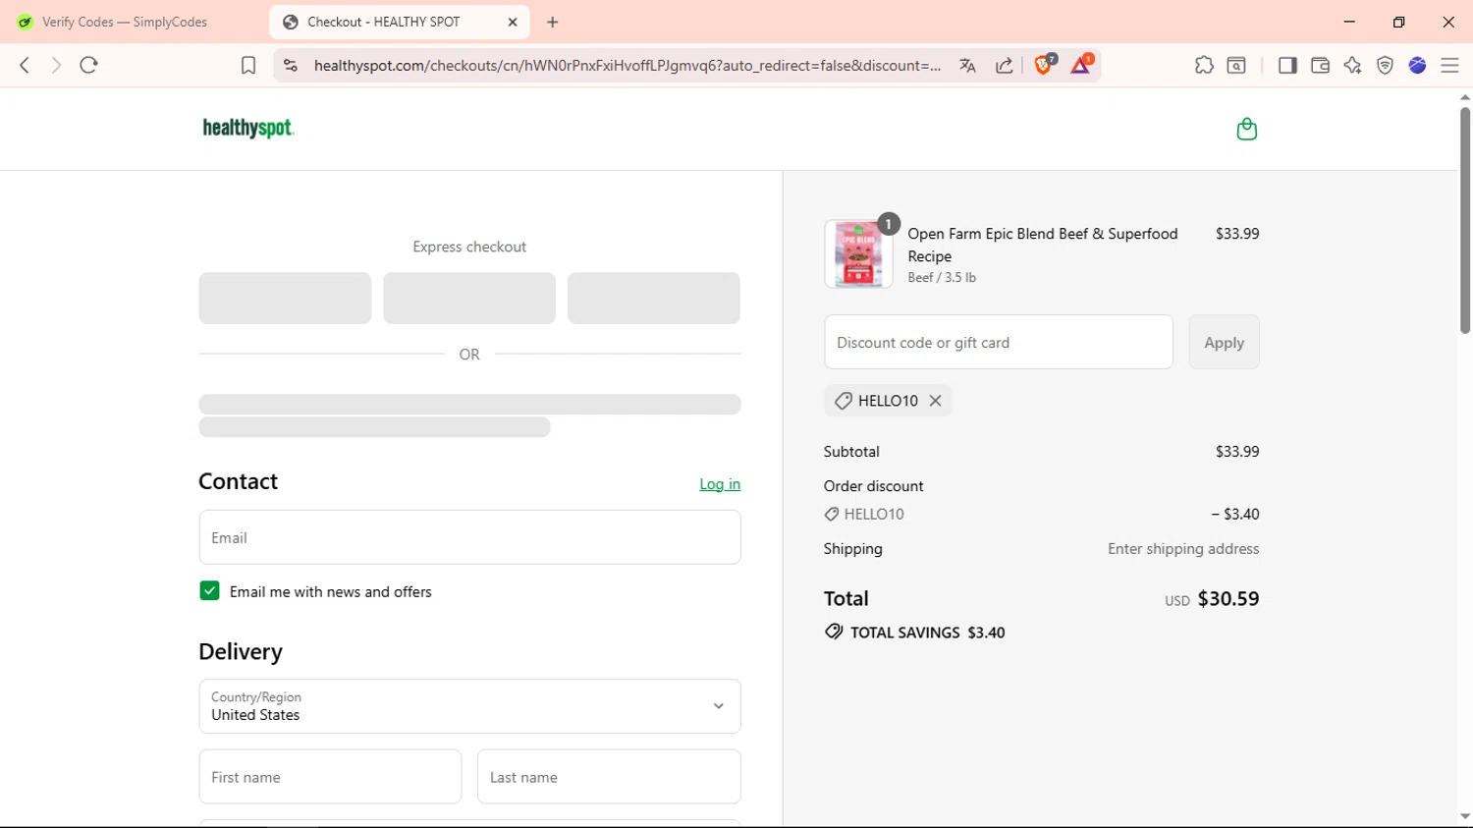Toggle the browser sidebar panel

[x=1287, y=65]
